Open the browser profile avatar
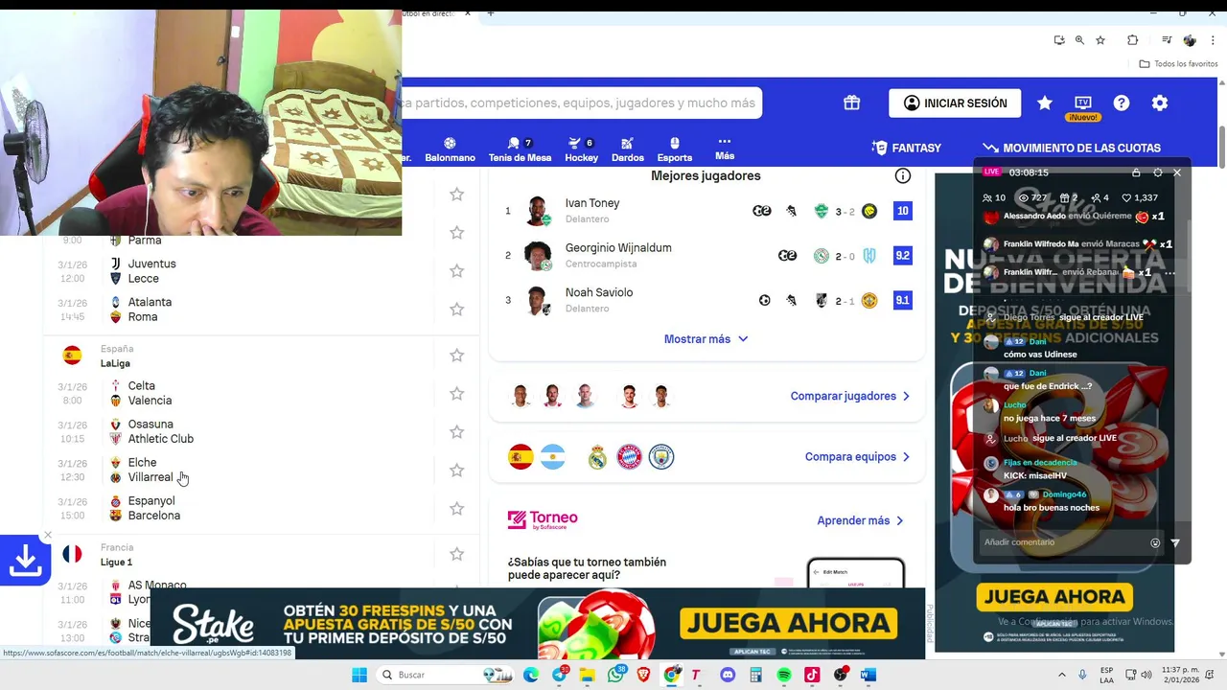The width and height of the screenshot is (1227, 690). pyautogui.click(x=1190, y=40)
